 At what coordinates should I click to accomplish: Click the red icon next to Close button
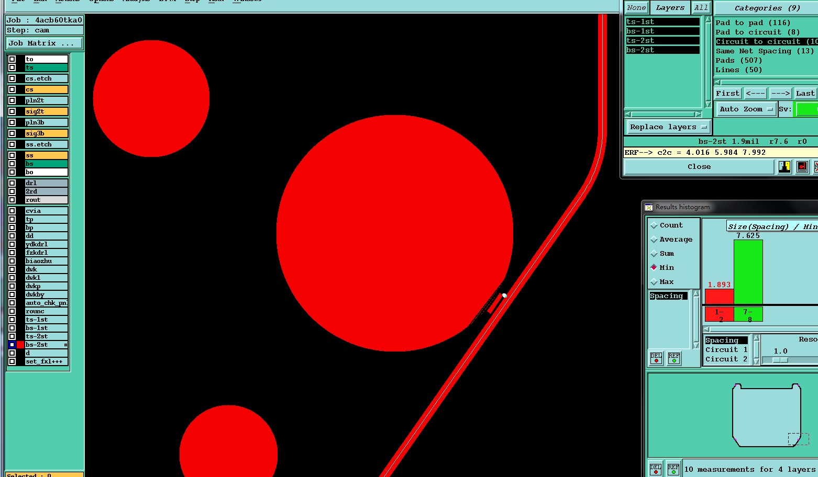pyautogui.click(x=802, y=167)
